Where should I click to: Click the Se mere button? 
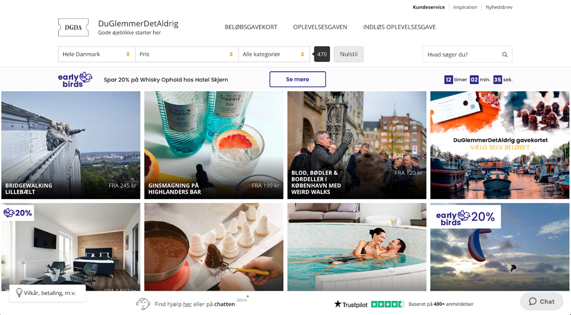[297, 80]
